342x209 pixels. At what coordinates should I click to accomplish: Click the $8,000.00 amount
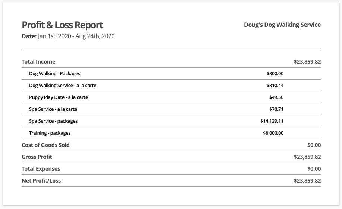pos(273,133)
